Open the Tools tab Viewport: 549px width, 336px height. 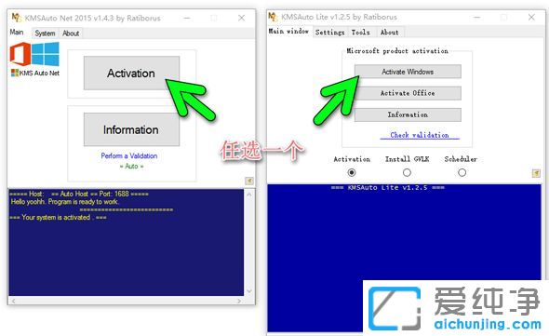point(361,33)
